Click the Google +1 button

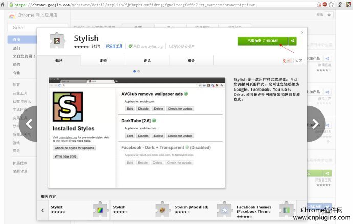(288, 60)
